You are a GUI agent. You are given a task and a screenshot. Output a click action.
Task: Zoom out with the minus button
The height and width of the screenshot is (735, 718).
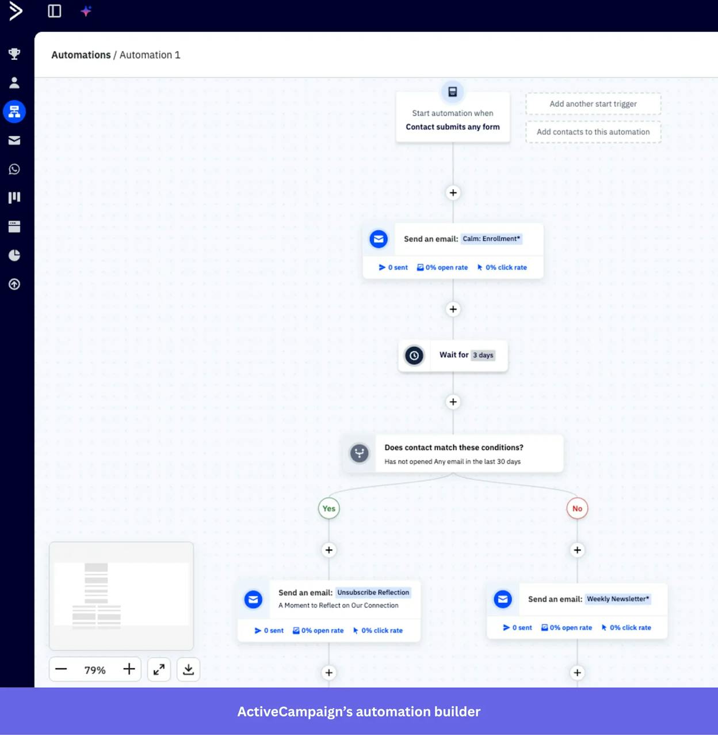[x=61, y=669]
